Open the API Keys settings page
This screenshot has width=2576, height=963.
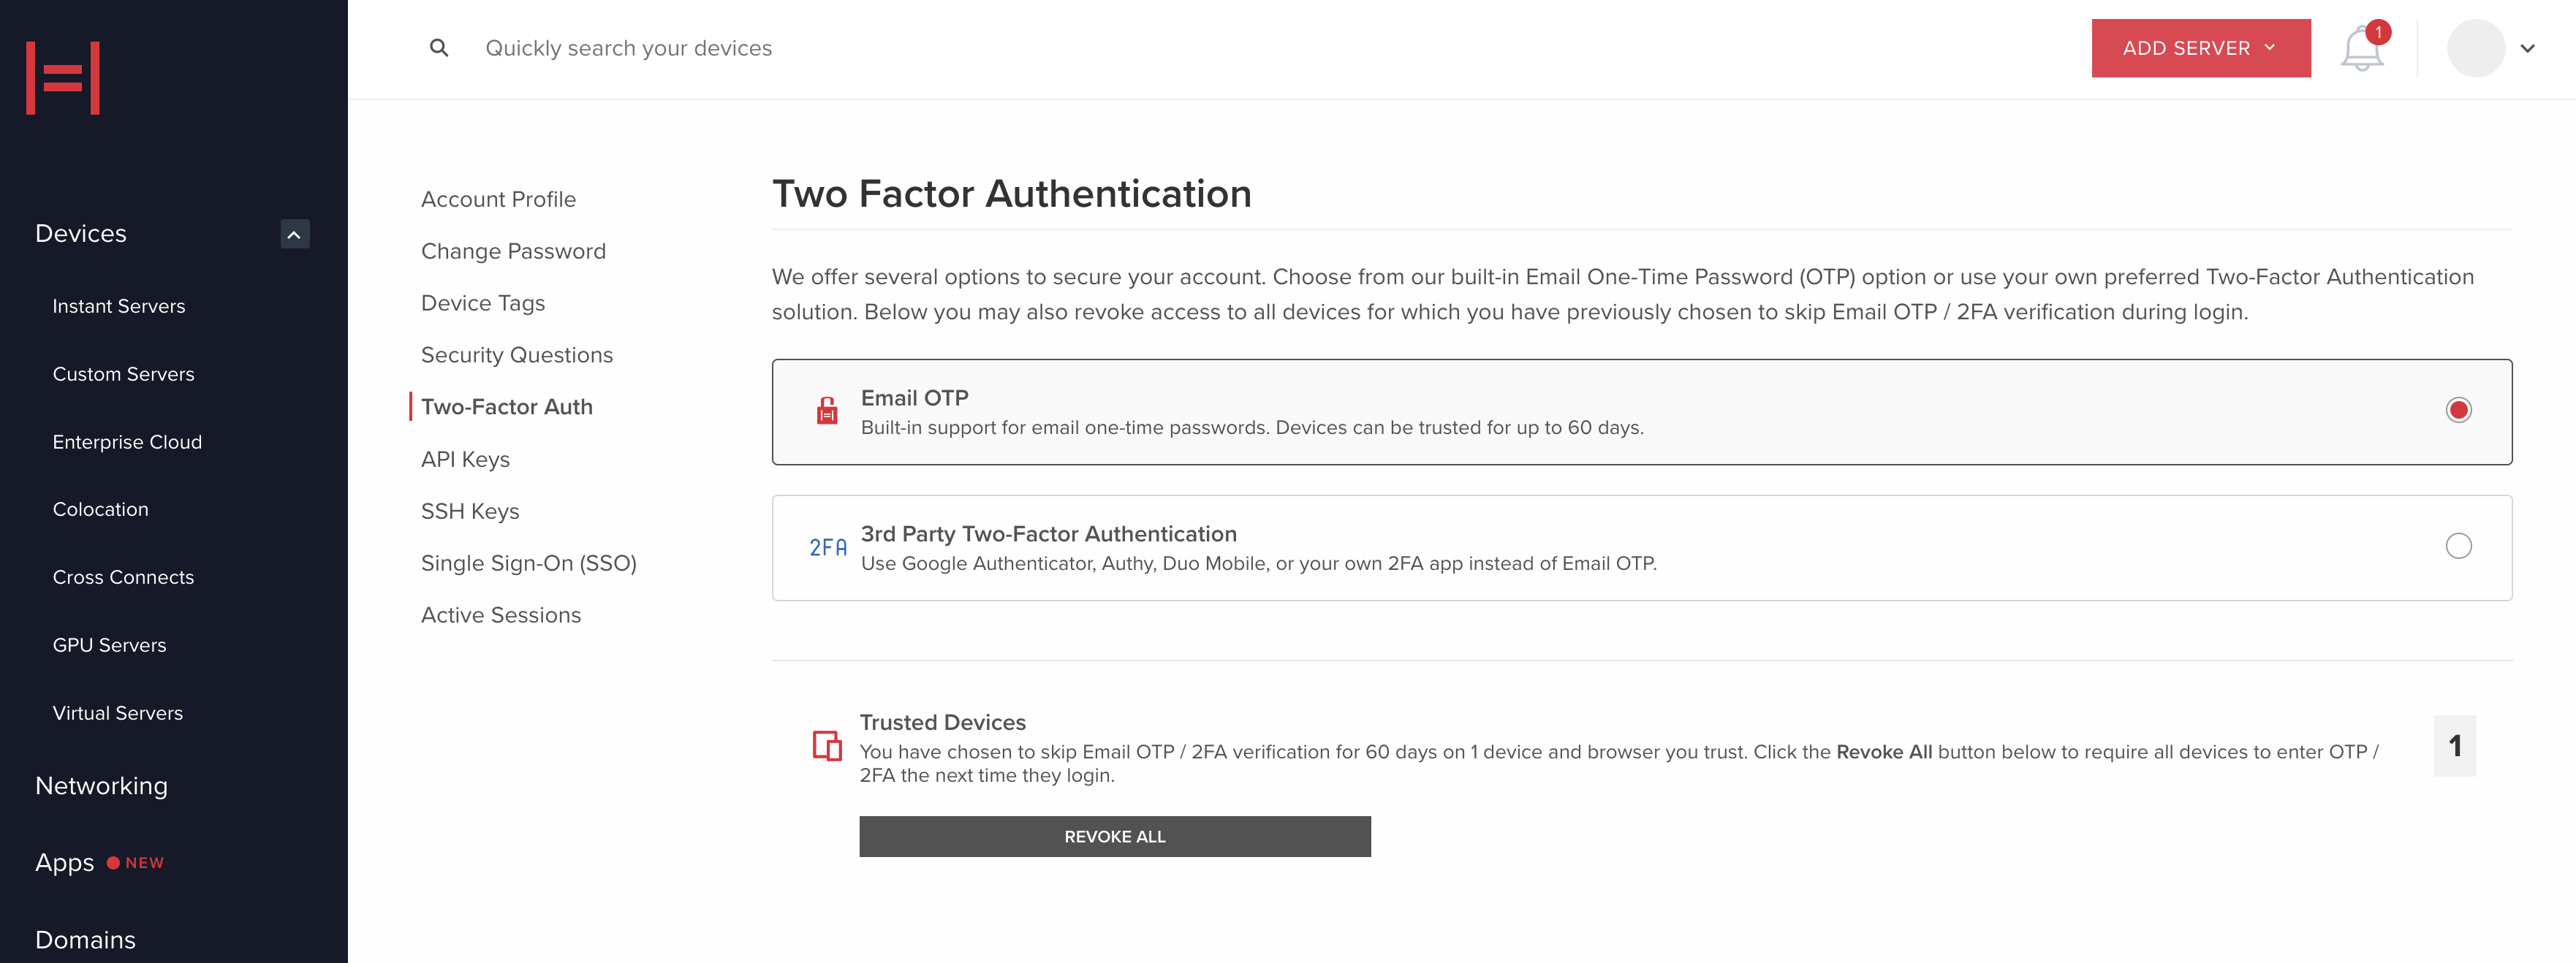465,459
